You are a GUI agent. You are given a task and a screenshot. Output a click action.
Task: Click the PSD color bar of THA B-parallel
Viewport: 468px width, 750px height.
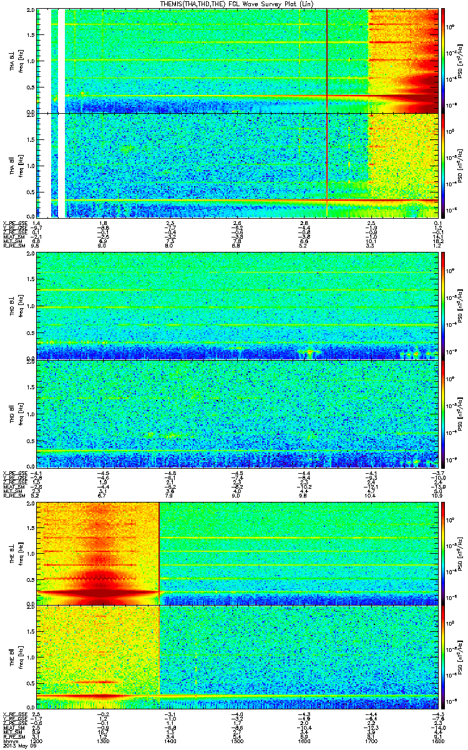tap(444, 164)
